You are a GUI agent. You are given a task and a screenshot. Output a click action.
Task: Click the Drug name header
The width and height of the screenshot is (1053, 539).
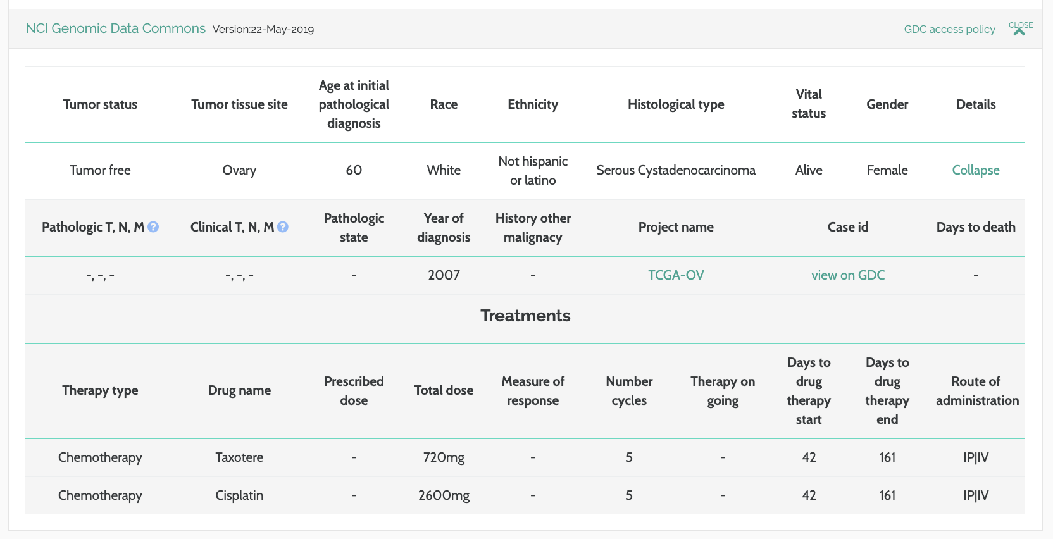coord(239,390)
